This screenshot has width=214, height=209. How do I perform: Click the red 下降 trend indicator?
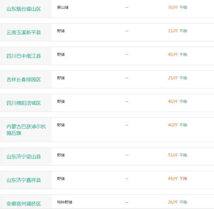pyautogui.click(x=183, y=179)
